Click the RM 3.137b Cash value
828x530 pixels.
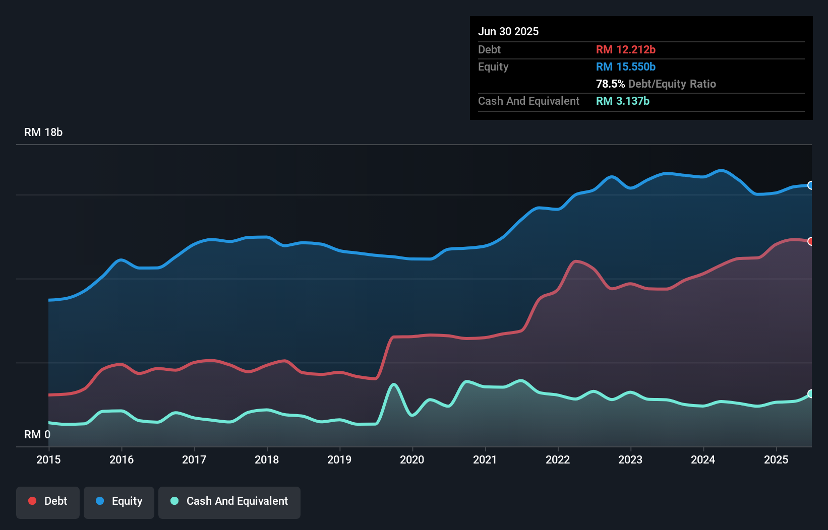tap(623, 101)
